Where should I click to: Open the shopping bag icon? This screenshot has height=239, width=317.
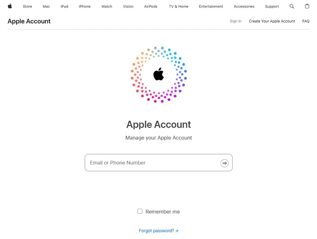(x=307, y=7)
